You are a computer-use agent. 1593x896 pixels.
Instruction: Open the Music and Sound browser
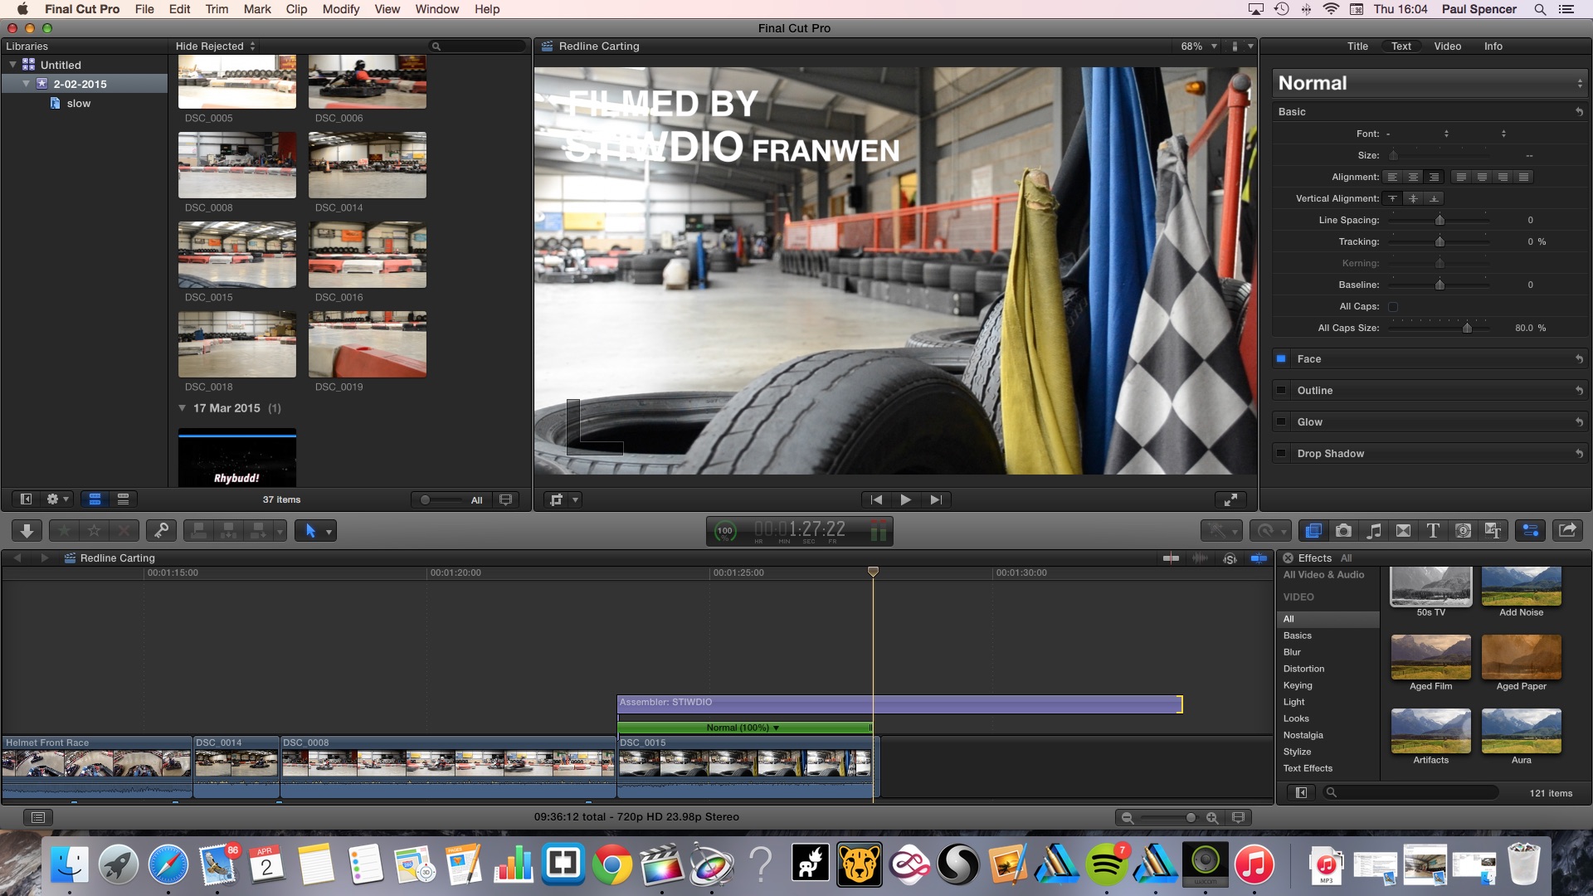click(x=1374, y=531)
